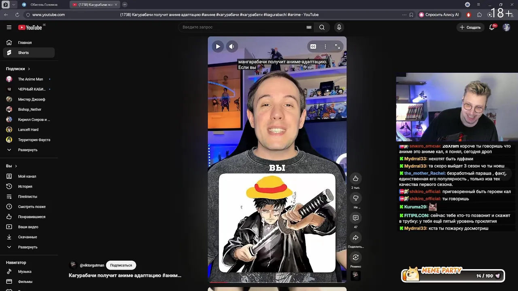The height and width of the screenshot is (291, 518).
Task: Open the Short's comments (47)
Action: (356, 218)
